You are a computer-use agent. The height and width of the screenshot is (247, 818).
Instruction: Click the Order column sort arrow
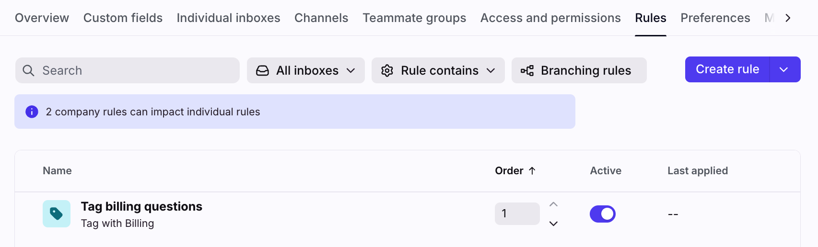pyautogui.click(x=532, y=171)
